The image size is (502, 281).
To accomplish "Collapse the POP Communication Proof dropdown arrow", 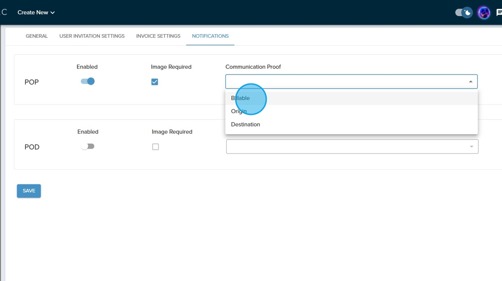I will (471, 82).
